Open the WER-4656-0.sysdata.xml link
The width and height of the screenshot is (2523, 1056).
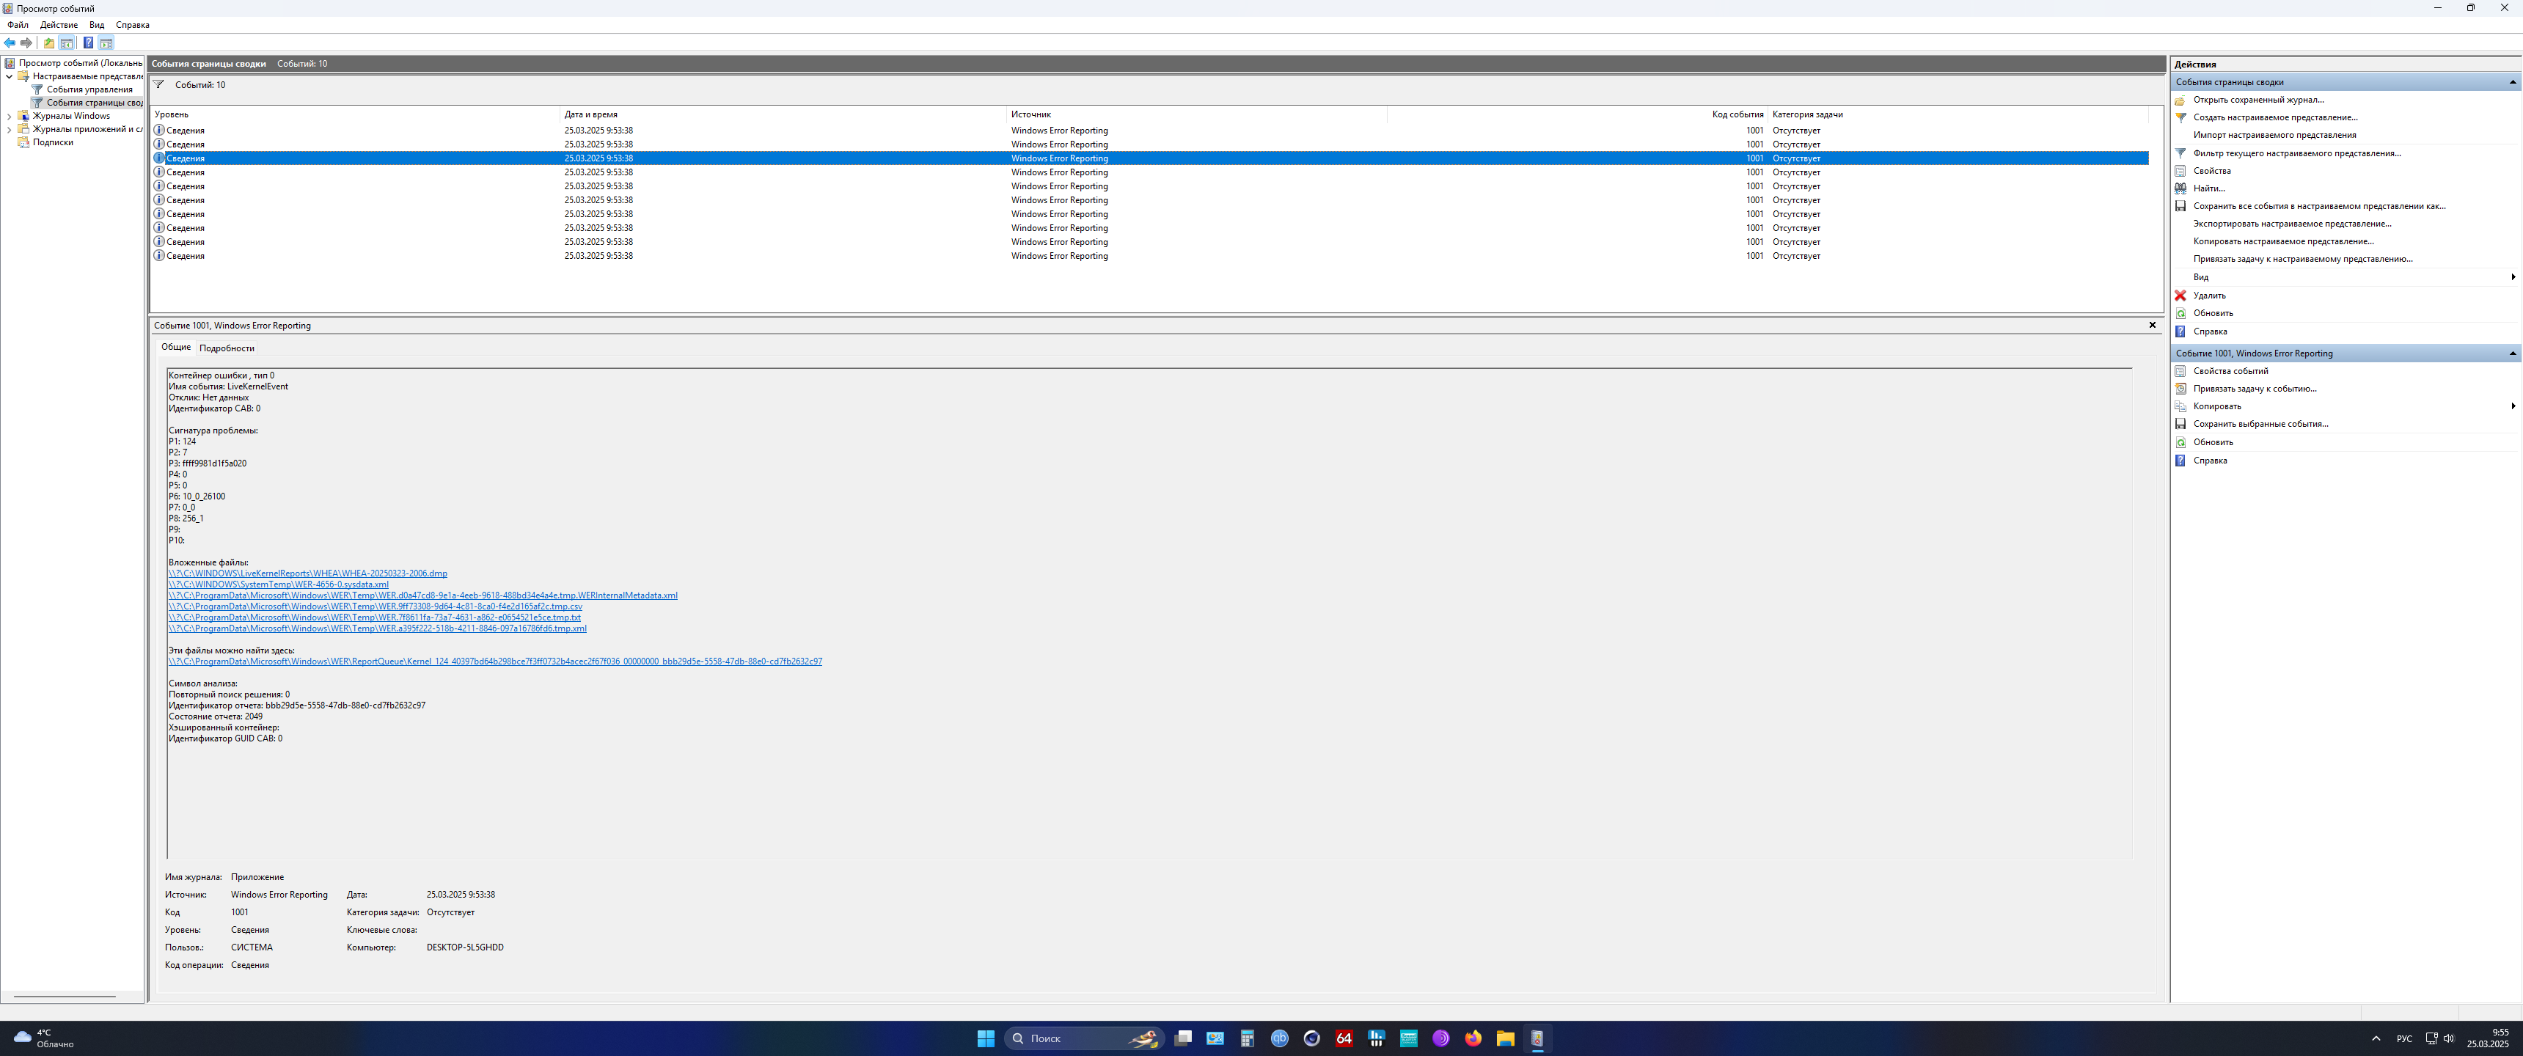[278, 584]
